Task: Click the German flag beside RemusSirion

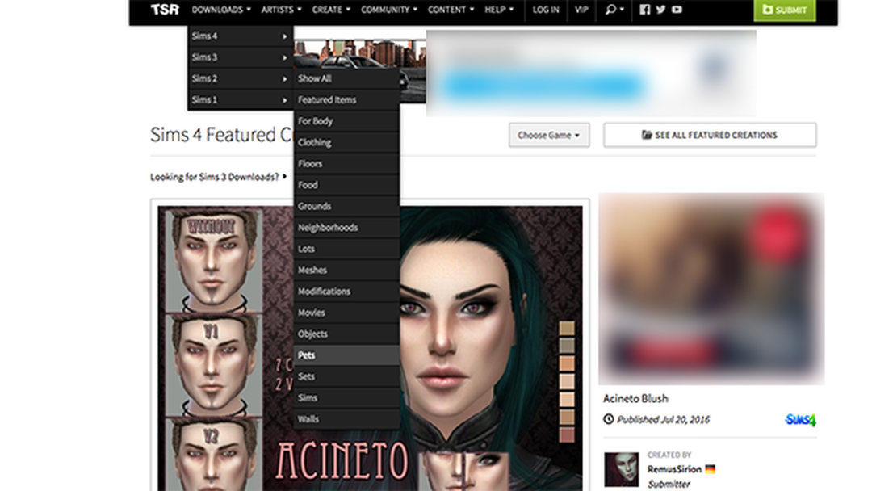Action: (x=710, y=469)
